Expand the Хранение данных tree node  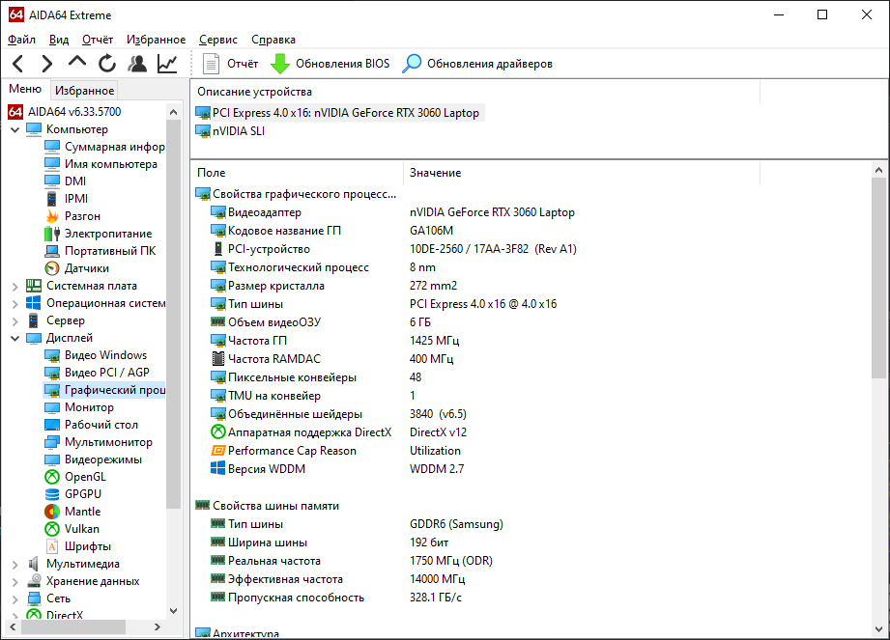(15, 582)
